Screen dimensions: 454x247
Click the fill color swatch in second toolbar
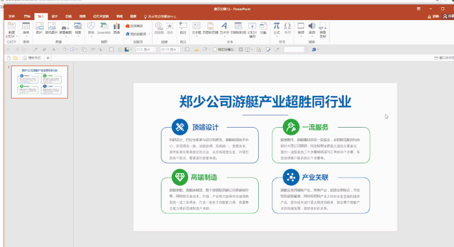(127, 49)
